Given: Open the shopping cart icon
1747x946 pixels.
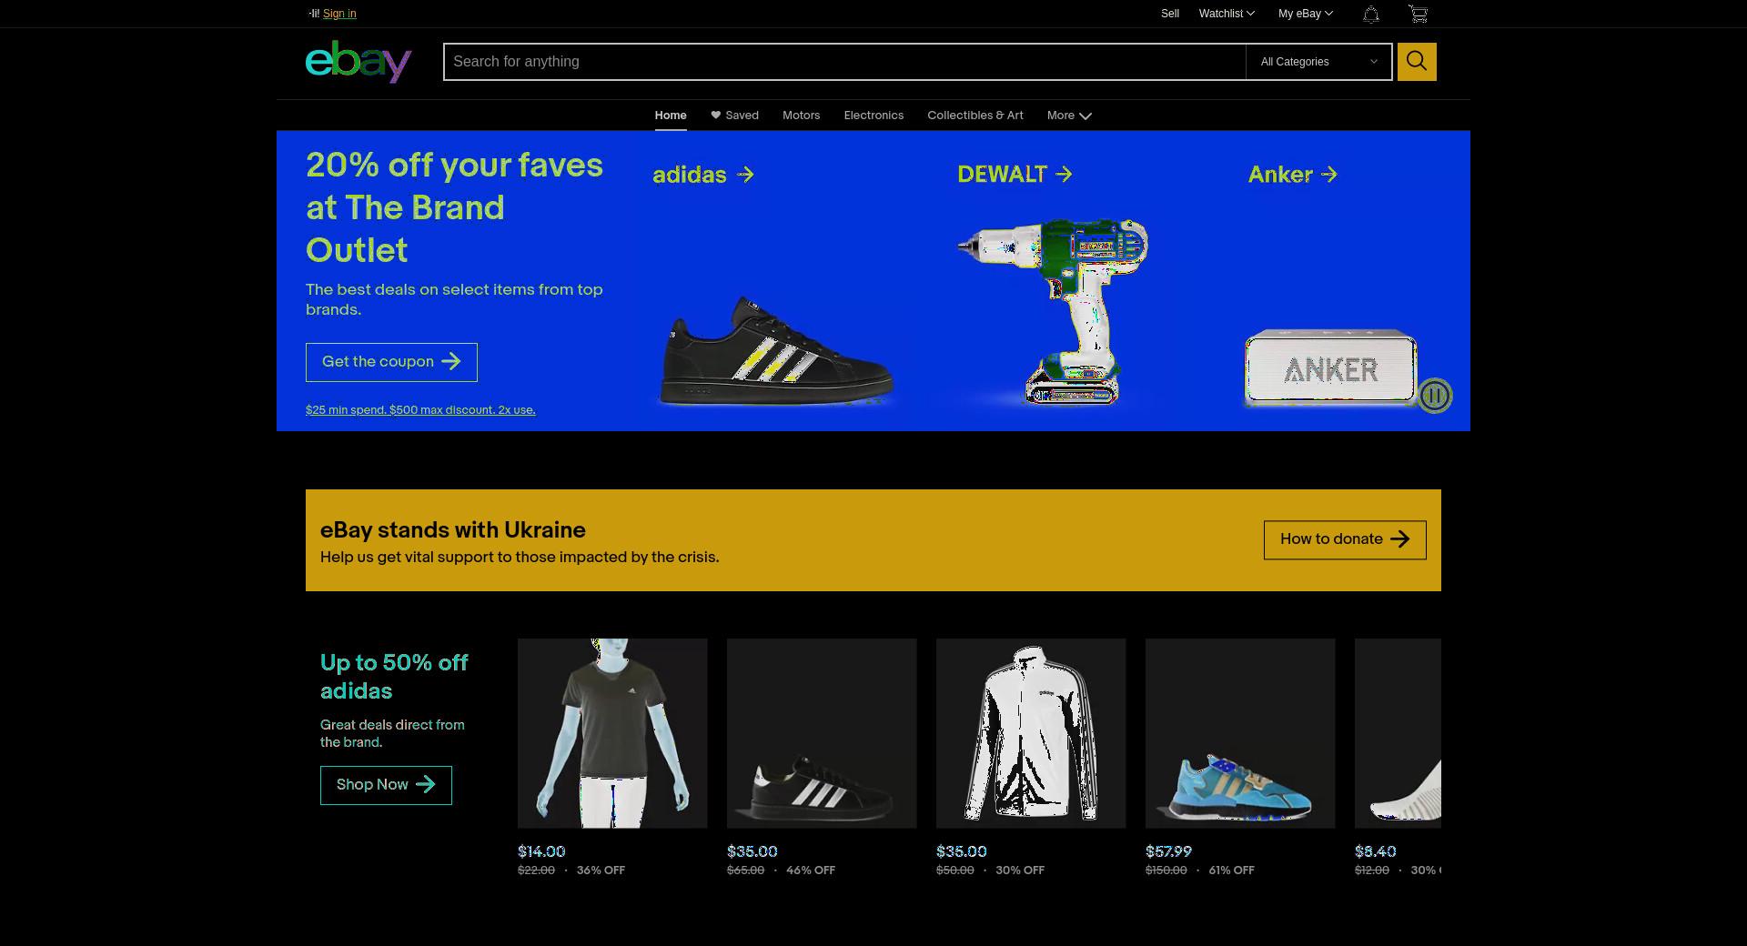Looking at the screenshot, I should coord(1418,14).
